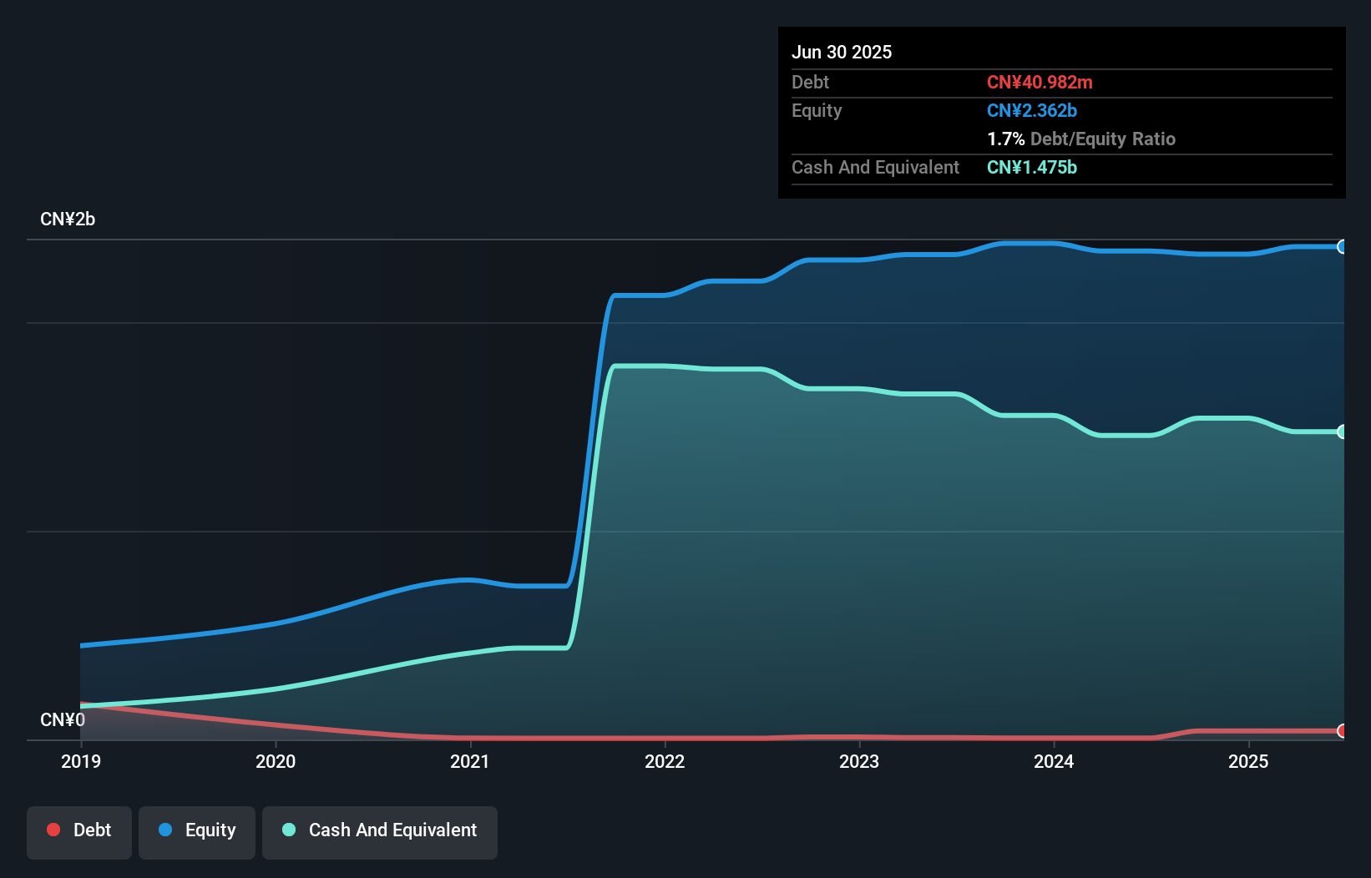Toggle the Cash And Equivalent series off
Screen dimensions: 1371x878
coord(380,830)
